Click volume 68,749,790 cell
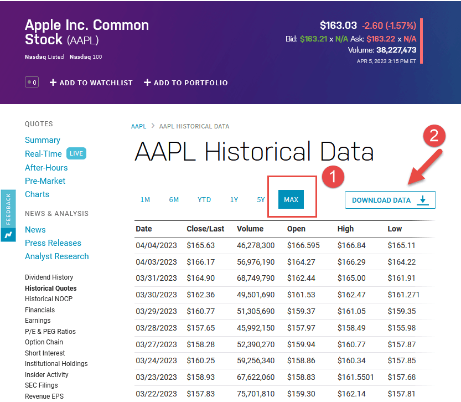The width and height of the screenshot is (461, 402). point(256,278)
